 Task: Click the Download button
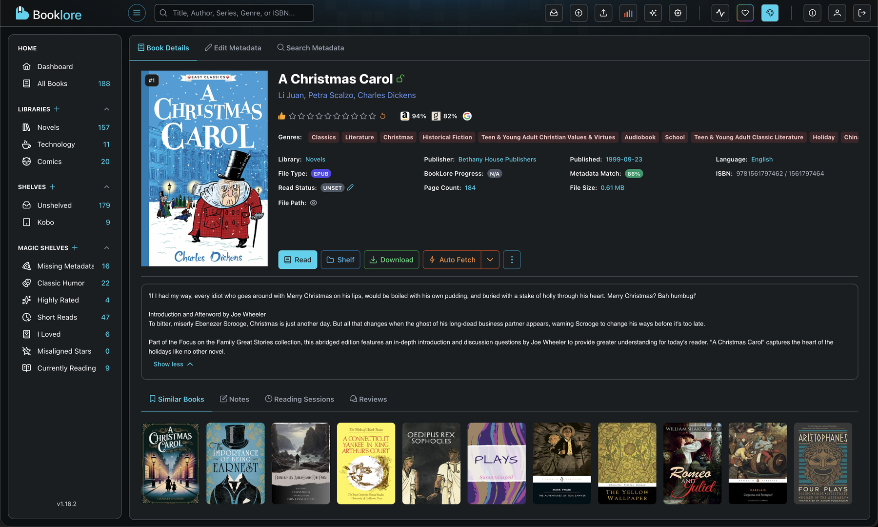[391, 260]
